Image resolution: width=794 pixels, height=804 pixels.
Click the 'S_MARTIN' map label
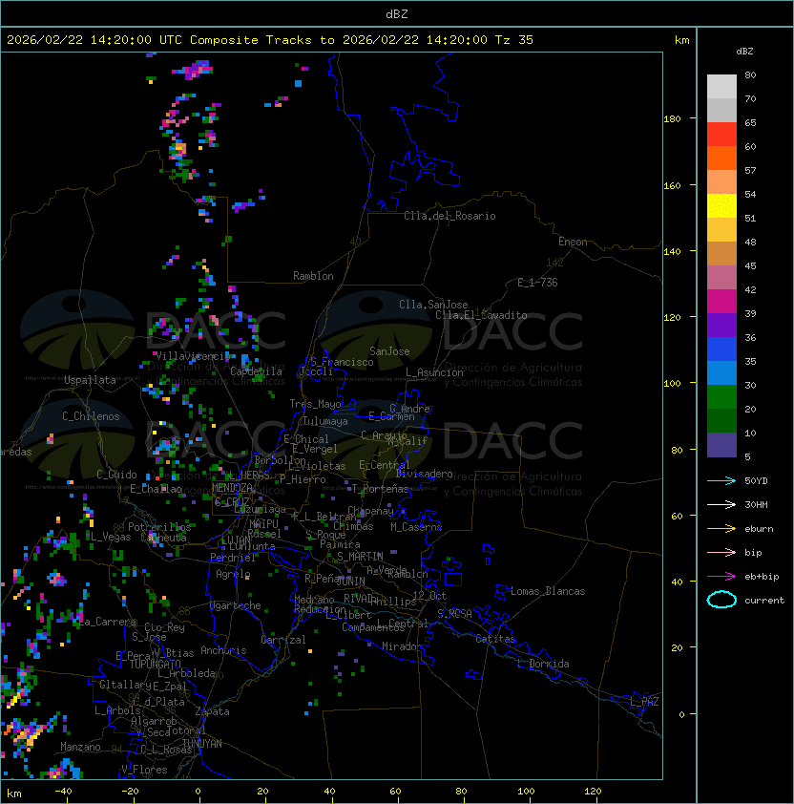(x=360, y=557)
